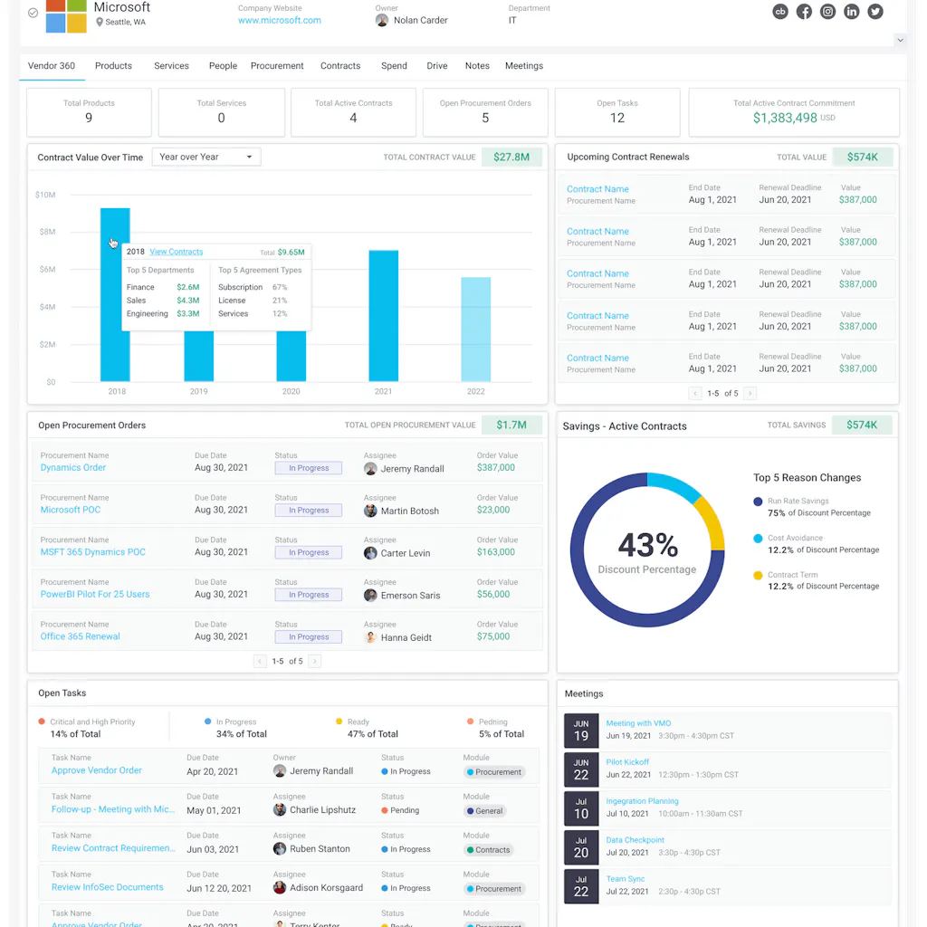
Task: Switch to the Contracts tab
Action: (340, 66)
